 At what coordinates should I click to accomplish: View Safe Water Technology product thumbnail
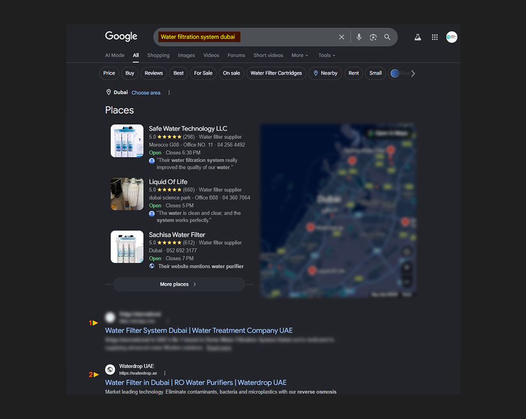[x=127, y=141]
